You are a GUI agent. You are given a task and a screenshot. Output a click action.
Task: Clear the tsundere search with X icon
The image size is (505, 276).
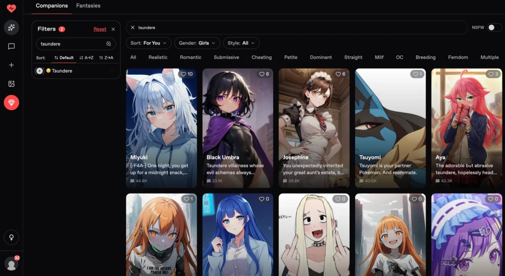tap(132, 28)
